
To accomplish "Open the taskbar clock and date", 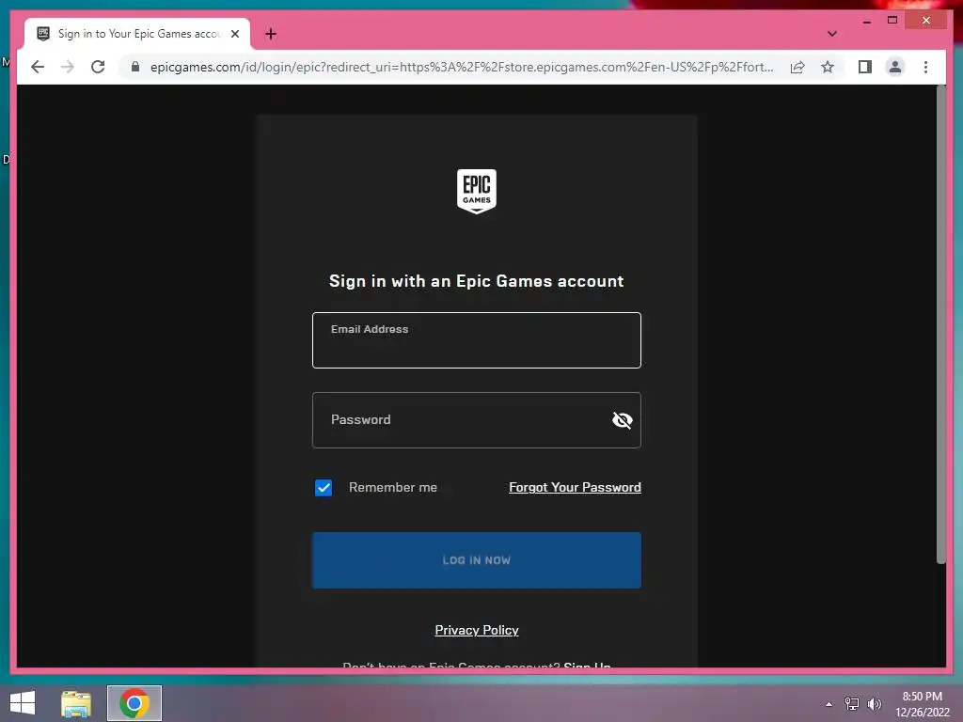I will [922, 704].
